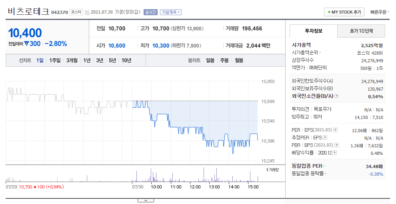Click the 07/29 previous-day close label
This screenshot has height=204, width=396.
pos(35,187)
